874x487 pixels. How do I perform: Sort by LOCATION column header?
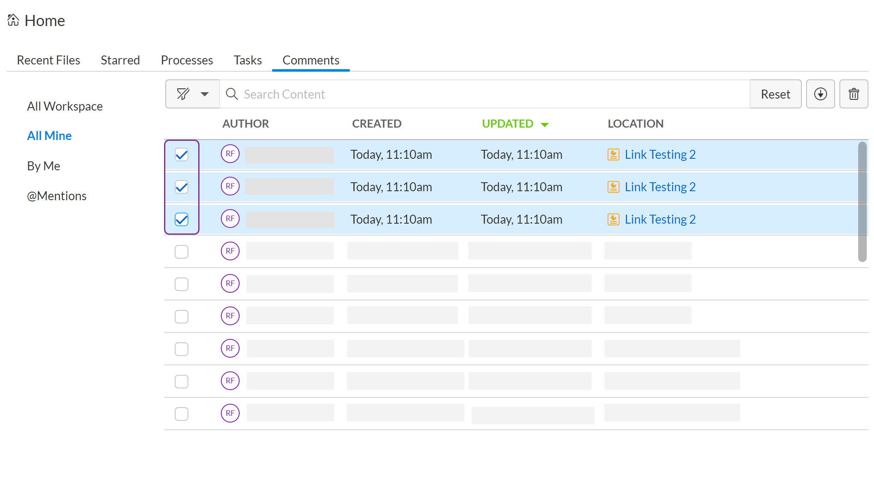636,124
